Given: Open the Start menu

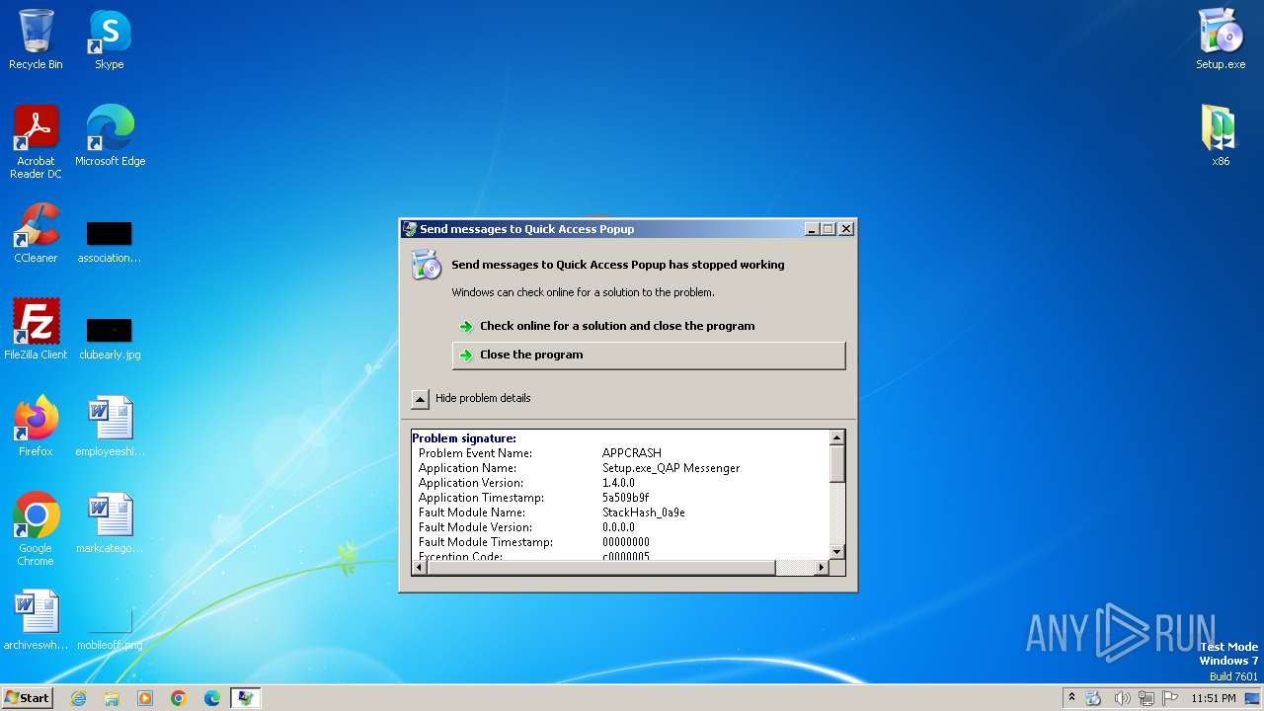Looking at the screenshot, I should click(x=27, y=698).
